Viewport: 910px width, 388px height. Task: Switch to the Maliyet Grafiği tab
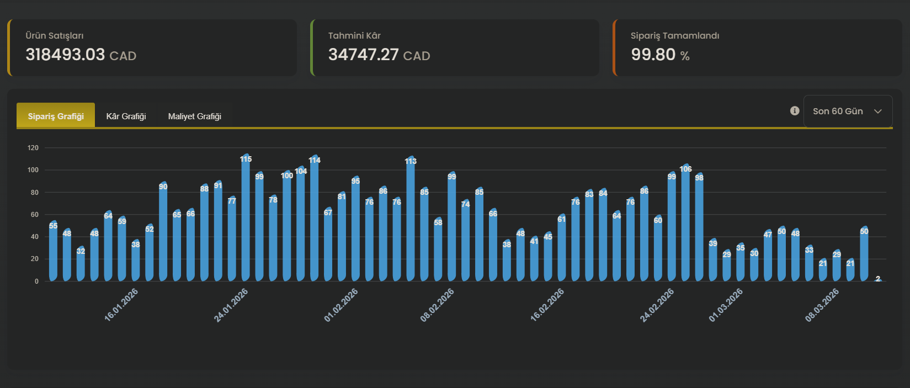coord(194,116)
